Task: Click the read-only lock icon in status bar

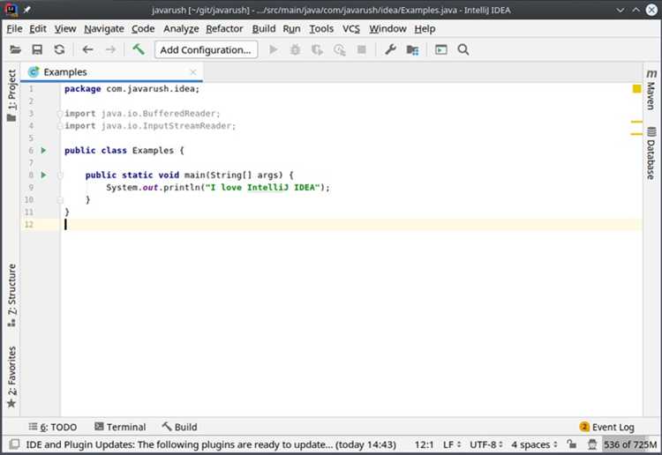Action: coord(572,444)
